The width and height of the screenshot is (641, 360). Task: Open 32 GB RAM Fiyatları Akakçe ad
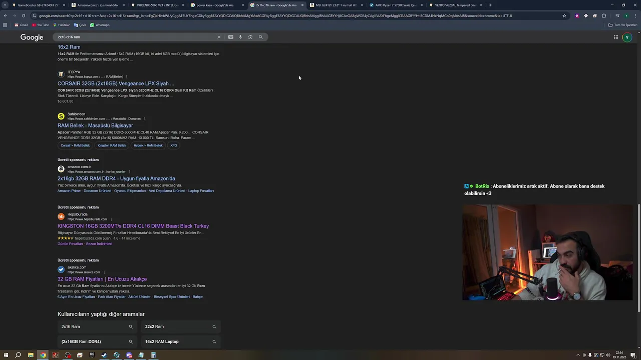point(102,279)
